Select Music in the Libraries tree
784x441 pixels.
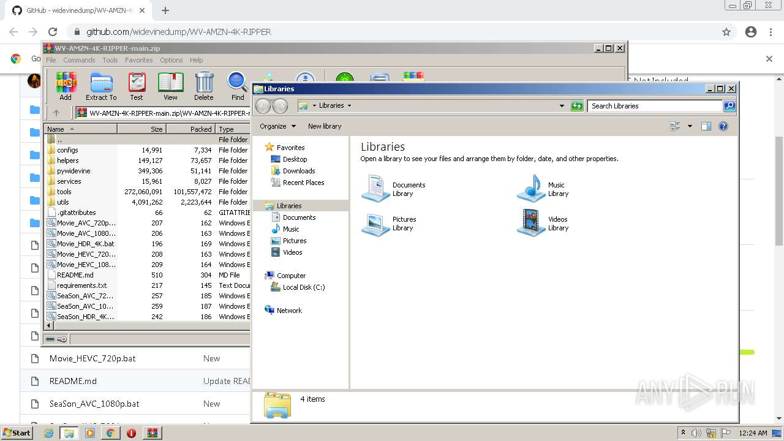pyautogui.click(x=291, y=229)
